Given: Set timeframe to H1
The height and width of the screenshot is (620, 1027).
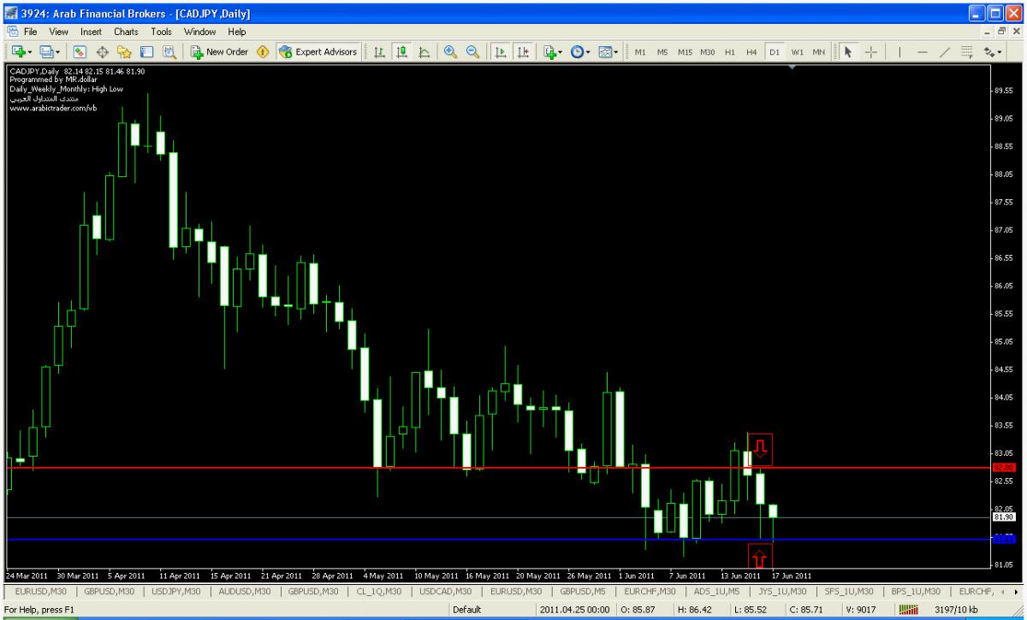Looking at the screenshot, I should 730,52.
